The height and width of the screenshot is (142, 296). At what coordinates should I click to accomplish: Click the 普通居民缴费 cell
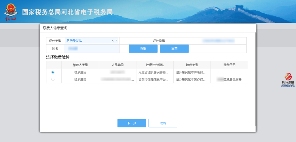point(229,80)
